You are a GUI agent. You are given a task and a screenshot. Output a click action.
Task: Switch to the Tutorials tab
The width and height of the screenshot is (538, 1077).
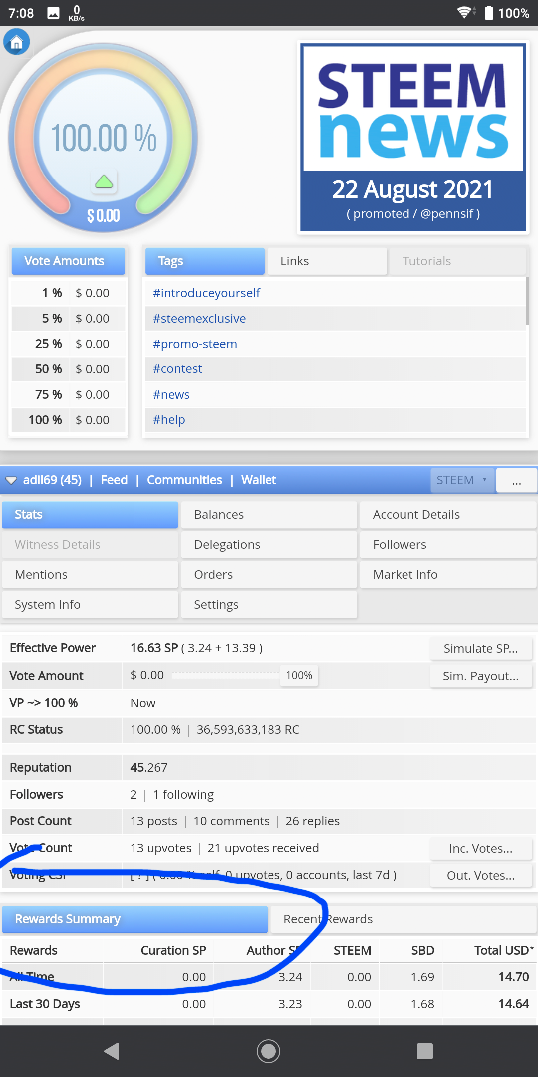click(x=457, y=261)
